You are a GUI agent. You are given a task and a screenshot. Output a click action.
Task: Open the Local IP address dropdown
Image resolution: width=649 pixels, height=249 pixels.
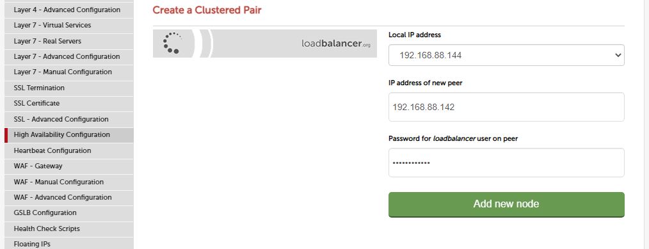coord(506,55)
